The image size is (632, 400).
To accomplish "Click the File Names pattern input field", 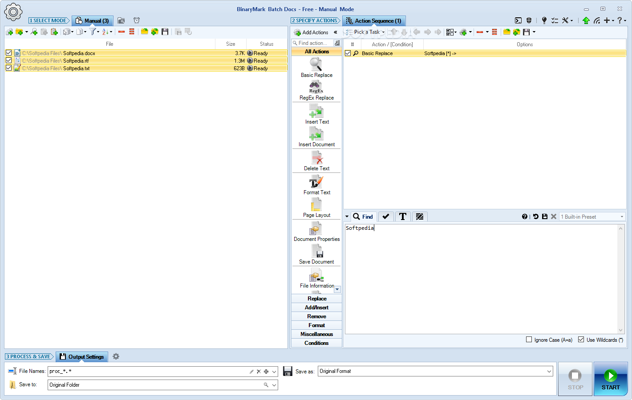I will (x=148, y=372).
